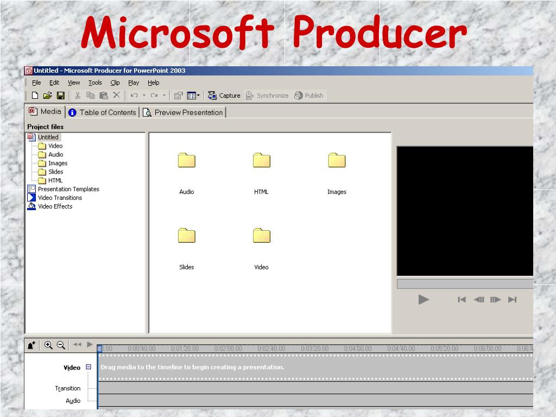The image size is (556, 417).
Task: Select the Video folder in contents pane
Action: click(x=261, y=249)
